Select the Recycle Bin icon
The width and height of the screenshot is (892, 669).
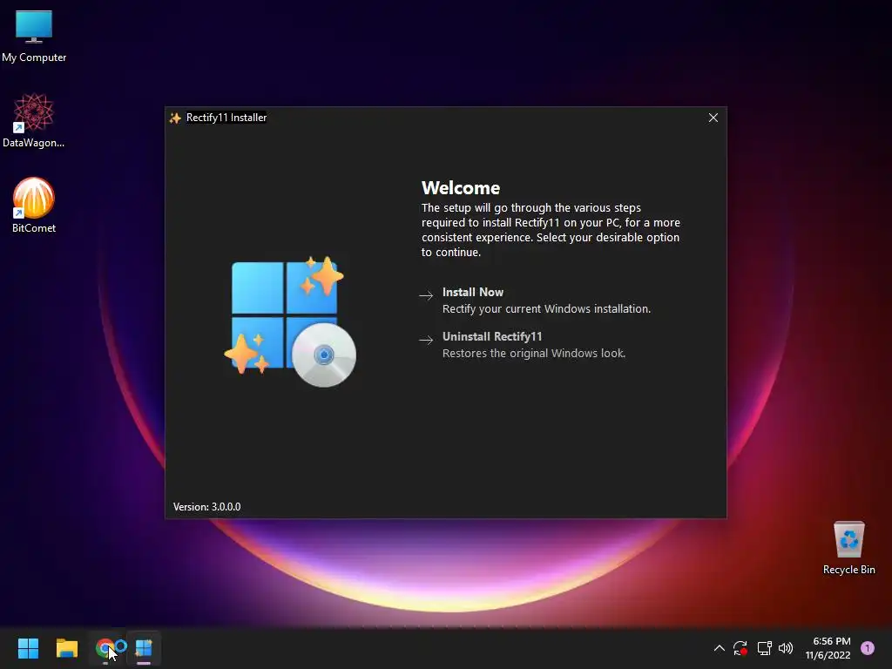(848, 549)
